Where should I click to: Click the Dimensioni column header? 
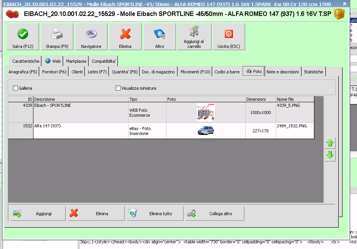pyautogui.click(x=261, y=99)
